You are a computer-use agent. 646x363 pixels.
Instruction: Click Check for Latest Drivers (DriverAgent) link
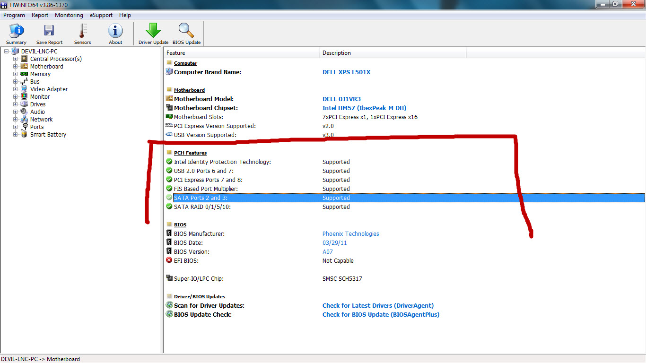[x=378, y=305]
